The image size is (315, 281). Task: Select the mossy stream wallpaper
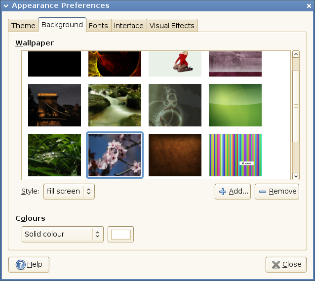point(115,105)
